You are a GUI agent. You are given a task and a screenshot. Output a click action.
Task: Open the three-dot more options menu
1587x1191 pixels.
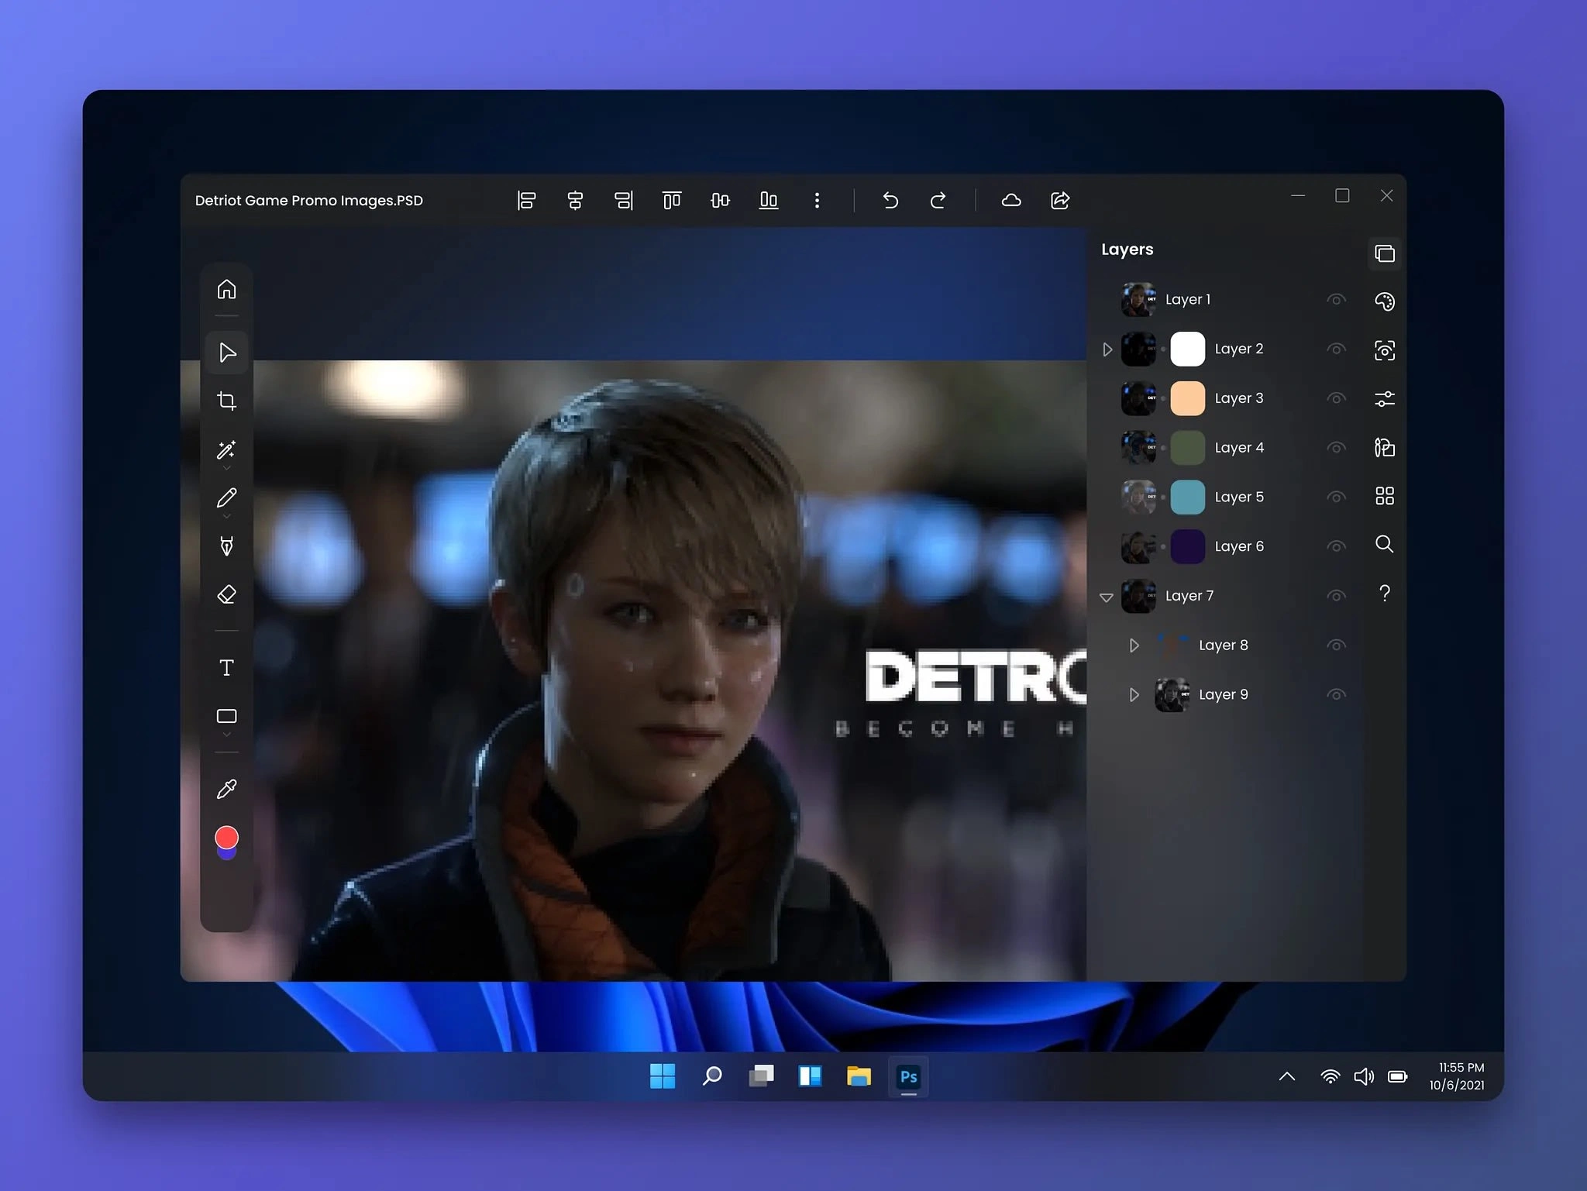(817, 201)
